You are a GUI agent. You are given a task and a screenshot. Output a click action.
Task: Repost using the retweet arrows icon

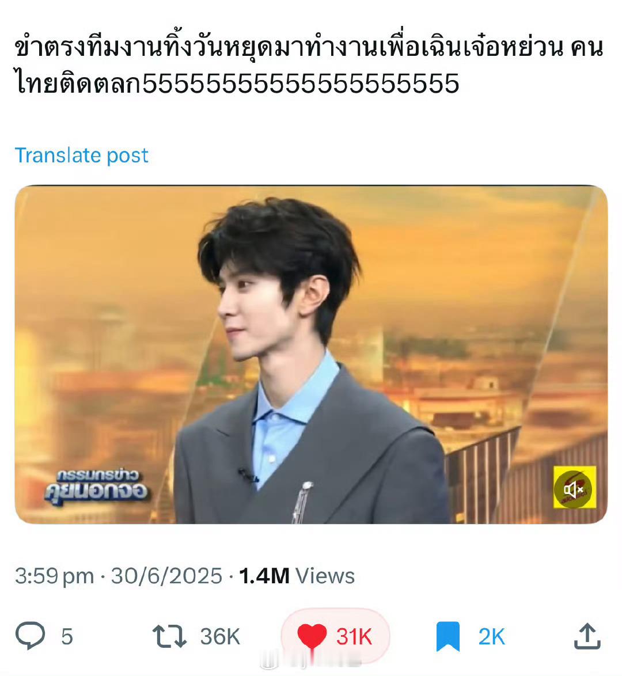tap(169, 636)
